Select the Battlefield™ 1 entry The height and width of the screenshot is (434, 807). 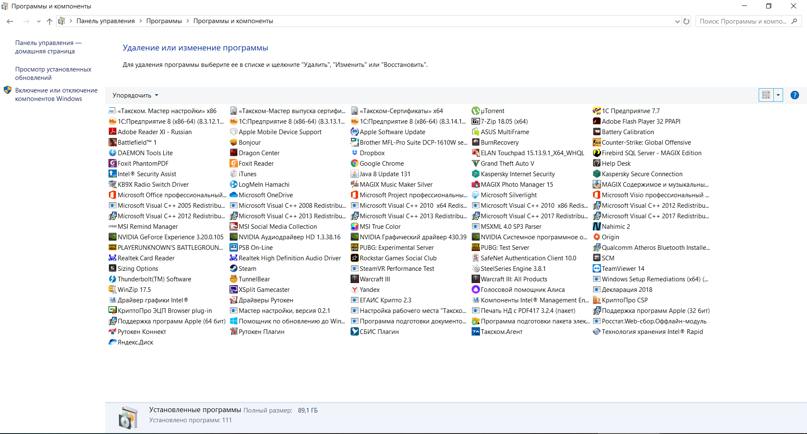[132, 143]
